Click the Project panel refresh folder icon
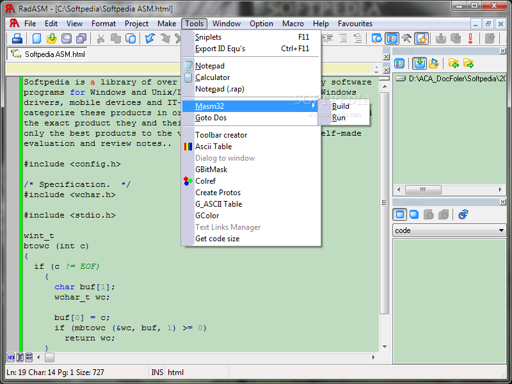Image resolution: width=512 pixels, height=384 pixels. (434, 63)
